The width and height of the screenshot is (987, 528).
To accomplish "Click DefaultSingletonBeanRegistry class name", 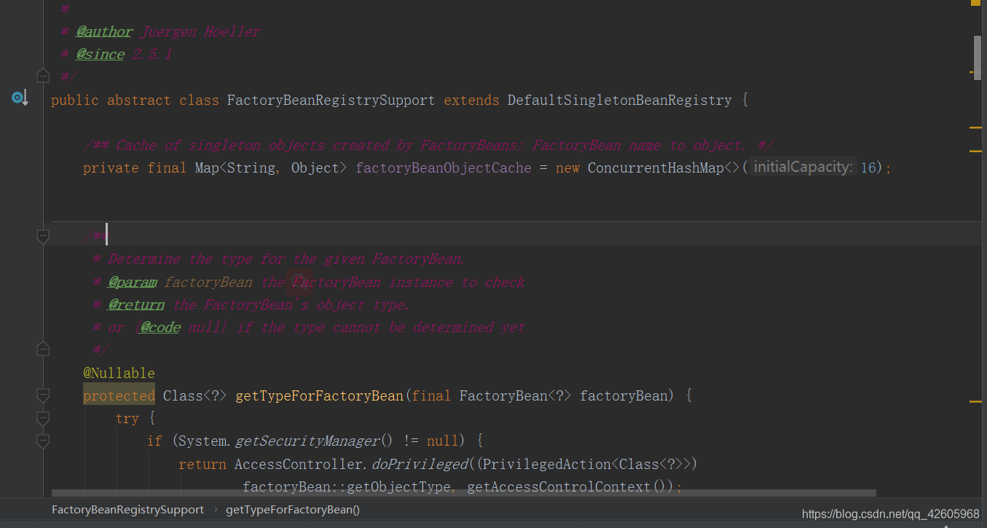I will (619, 100).
